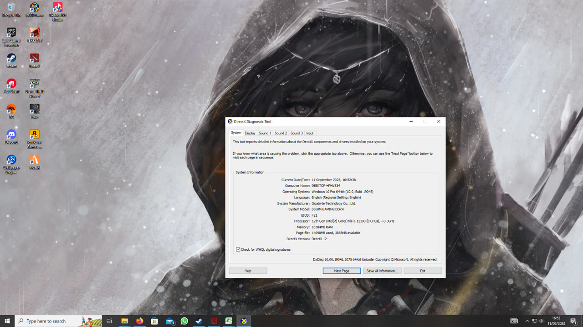Open the touch keyboard tray icon
583x327 pixels.
pyautogui.click(x=514, y=321)
